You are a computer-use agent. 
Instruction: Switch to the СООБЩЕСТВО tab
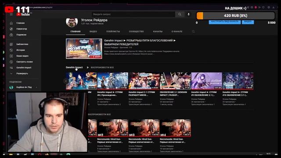136,31
